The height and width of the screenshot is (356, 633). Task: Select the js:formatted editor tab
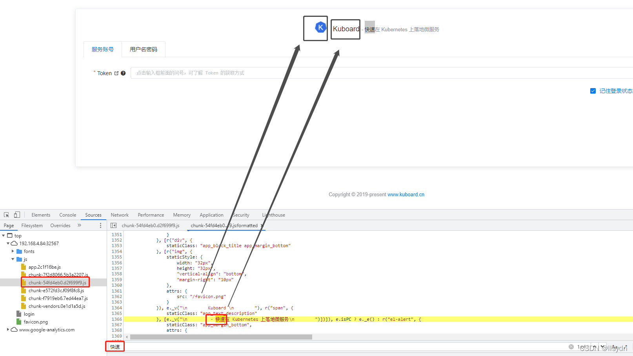coord(224,226)
